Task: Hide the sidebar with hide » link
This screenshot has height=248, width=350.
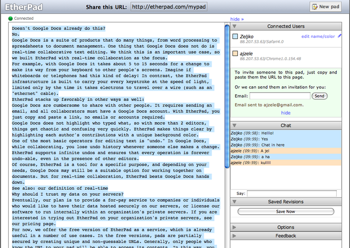Action: (x=237, y=19)
